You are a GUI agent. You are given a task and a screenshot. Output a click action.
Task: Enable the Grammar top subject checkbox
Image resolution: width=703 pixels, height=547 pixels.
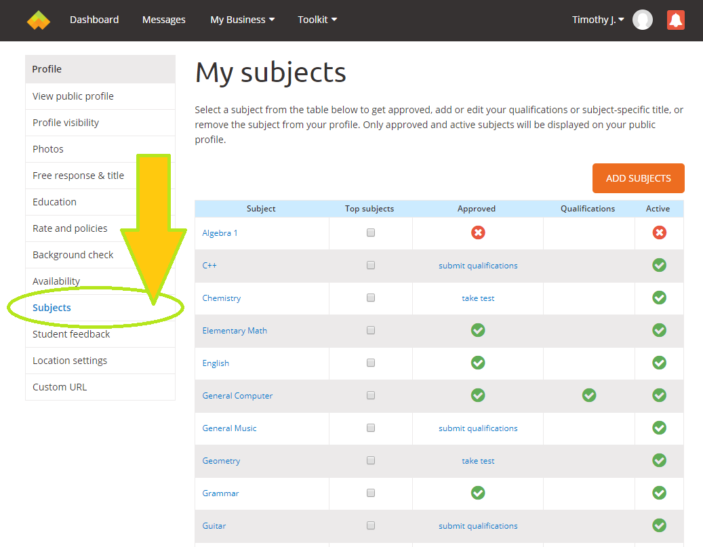(371, 493)
